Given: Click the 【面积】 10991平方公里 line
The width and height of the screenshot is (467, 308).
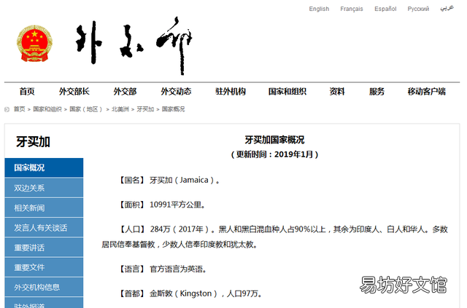Looking at the screenshot, I should pos(162,205).
